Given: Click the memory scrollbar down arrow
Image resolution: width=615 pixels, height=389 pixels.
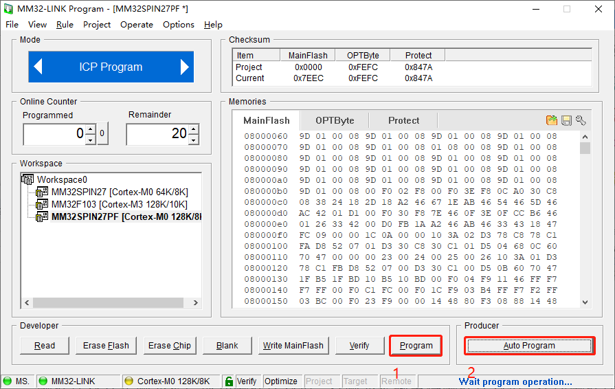Looking at the screenshot, I should point(585,302).
